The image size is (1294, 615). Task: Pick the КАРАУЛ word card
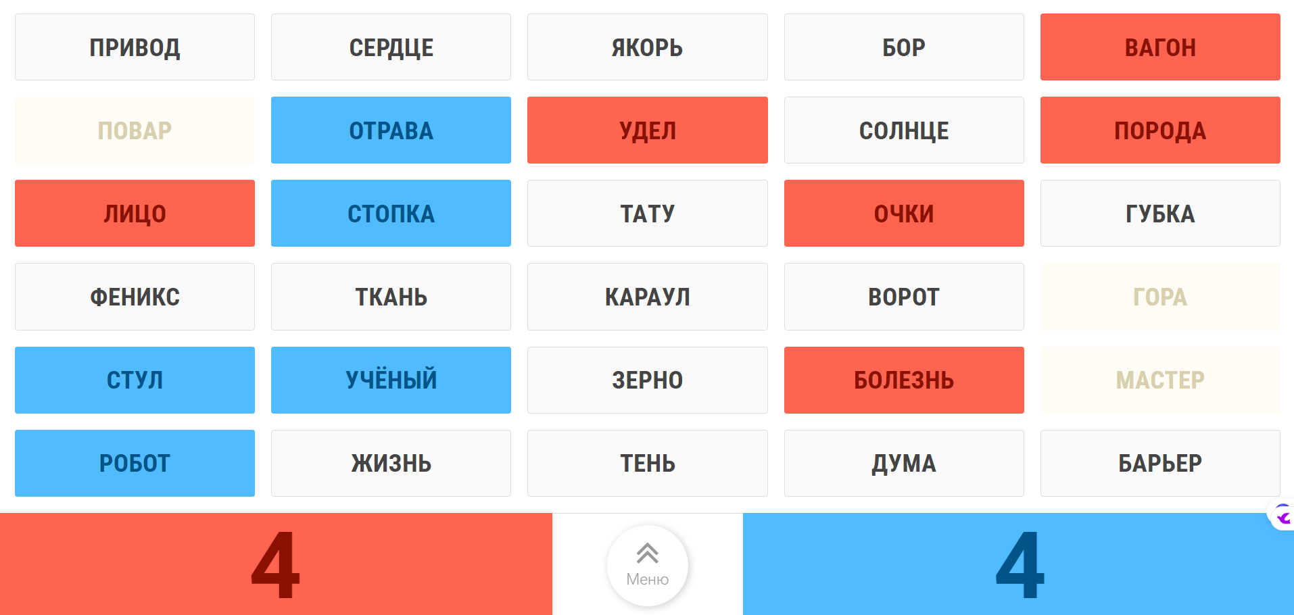click(x=647, y=297)
